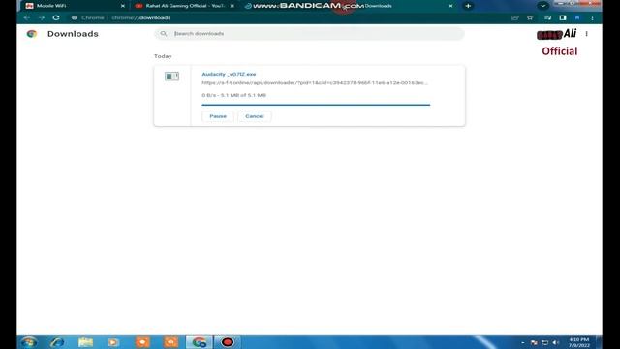Click the search magnifier icon
620x349 pixels.
click(164, 34)
